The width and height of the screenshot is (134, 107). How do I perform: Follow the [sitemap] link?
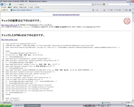(61, 15)
